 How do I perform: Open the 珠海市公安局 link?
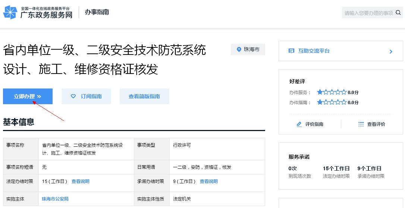pos(55,199)
